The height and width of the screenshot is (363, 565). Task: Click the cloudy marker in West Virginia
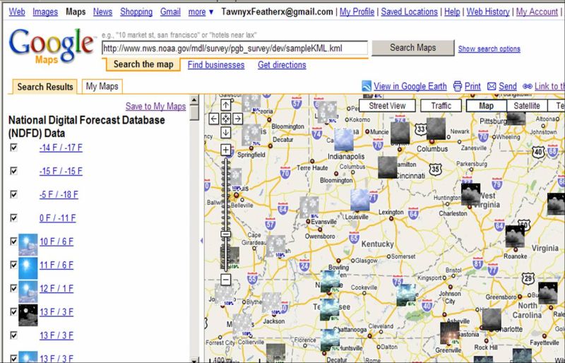point(470,195)
